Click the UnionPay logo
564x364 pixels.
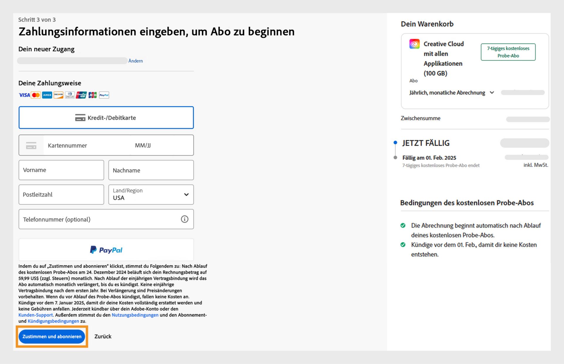(x=81, y=95)
